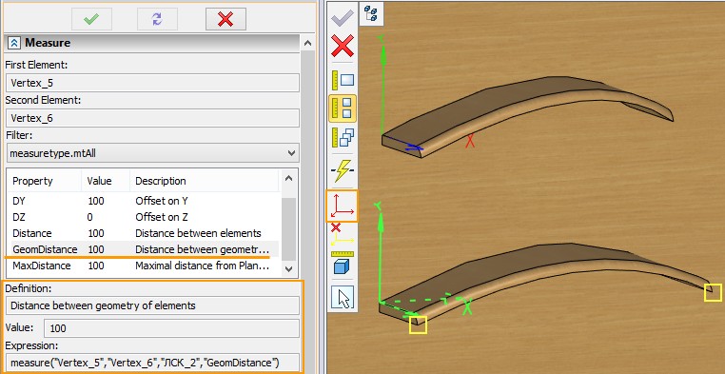Click the blue cube with ruler icon
This screenshot has width=725, height=374.
pyautogui.click(x=343, y=263)
